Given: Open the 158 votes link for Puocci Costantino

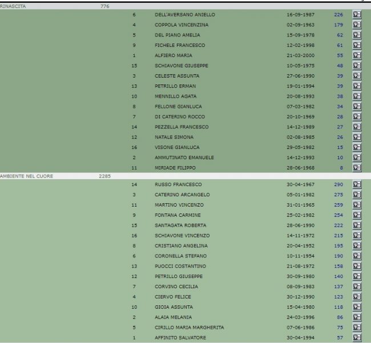Looking at the screenshot, I should pos(338,266).
